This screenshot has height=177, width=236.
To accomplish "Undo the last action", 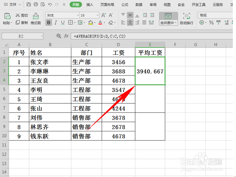I will (50, 5).
